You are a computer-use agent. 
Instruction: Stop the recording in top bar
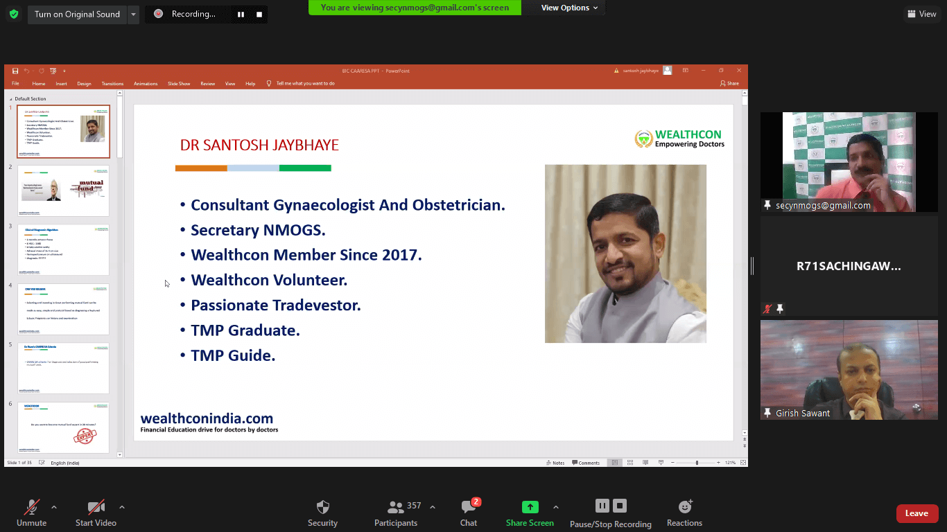pos(259,15)
